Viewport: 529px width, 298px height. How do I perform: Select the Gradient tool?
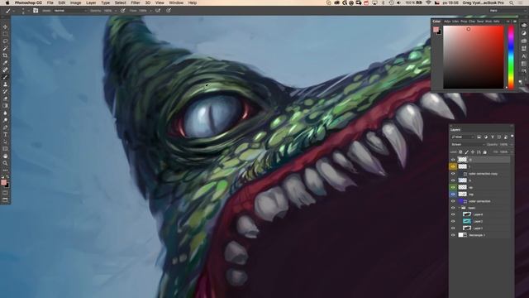[x=5, y=105]
